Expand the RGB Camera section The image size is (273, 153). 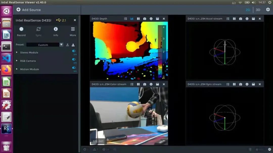click(x=17, y=60)
